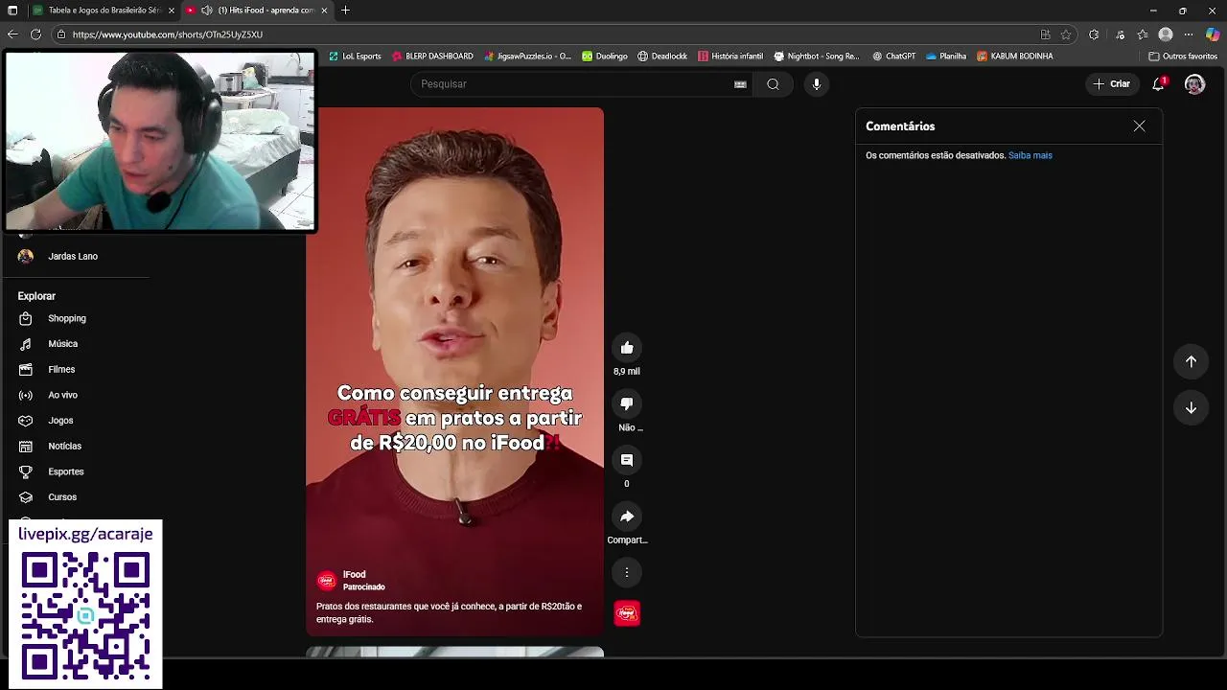Open browser settings and more menu
Image resolution: width=1227 pixels, height=690 pixels.
click(1189, 34)
